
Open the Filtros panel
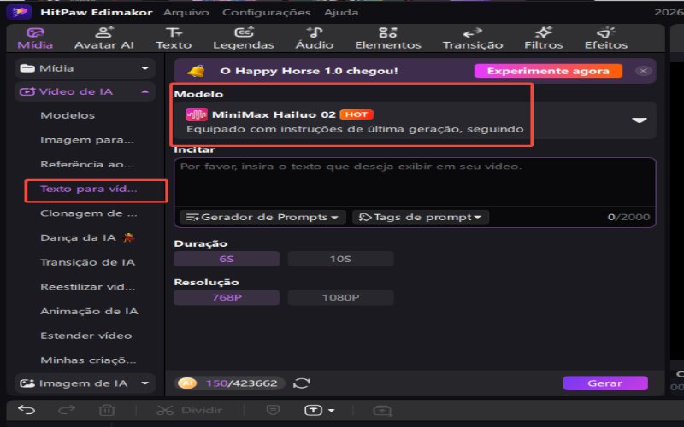click(x=544, y=38)
